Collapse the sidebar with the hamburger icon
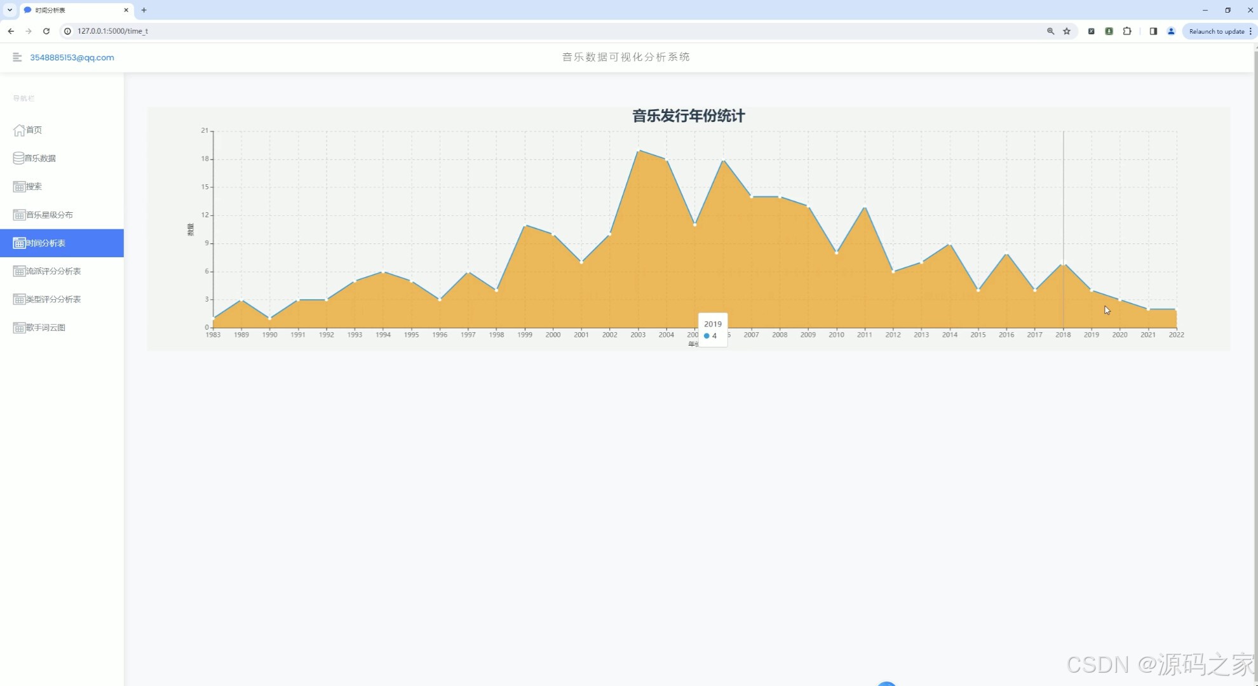This screenshot has width=1258, height=686. click(17, 57)
